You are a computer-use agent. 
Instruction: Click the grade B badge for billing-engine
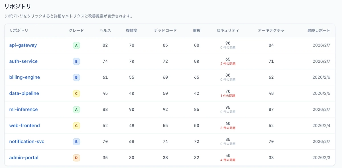(76, 77)
